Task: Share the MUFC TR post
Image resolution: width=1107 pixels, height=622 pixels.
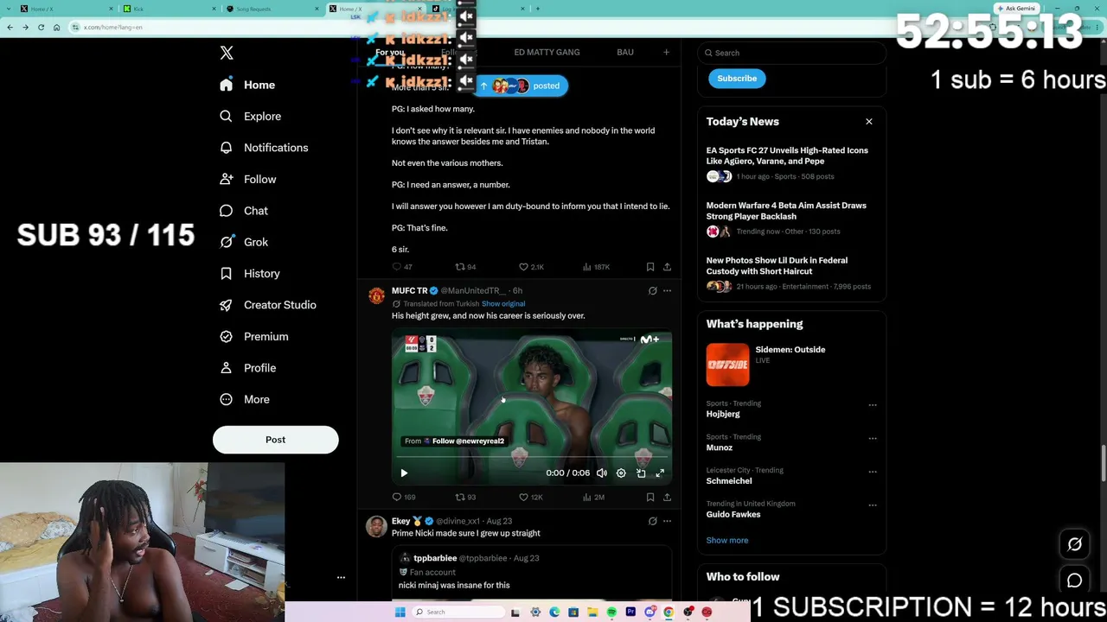Action: [667, 497]
